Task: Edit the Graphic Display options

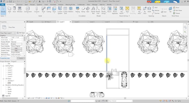Action: [16, 51]
